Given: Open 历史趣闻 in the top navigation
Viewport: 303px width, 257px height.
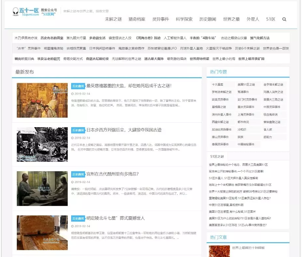Looking at the screenshot, I should click(208, 19).
